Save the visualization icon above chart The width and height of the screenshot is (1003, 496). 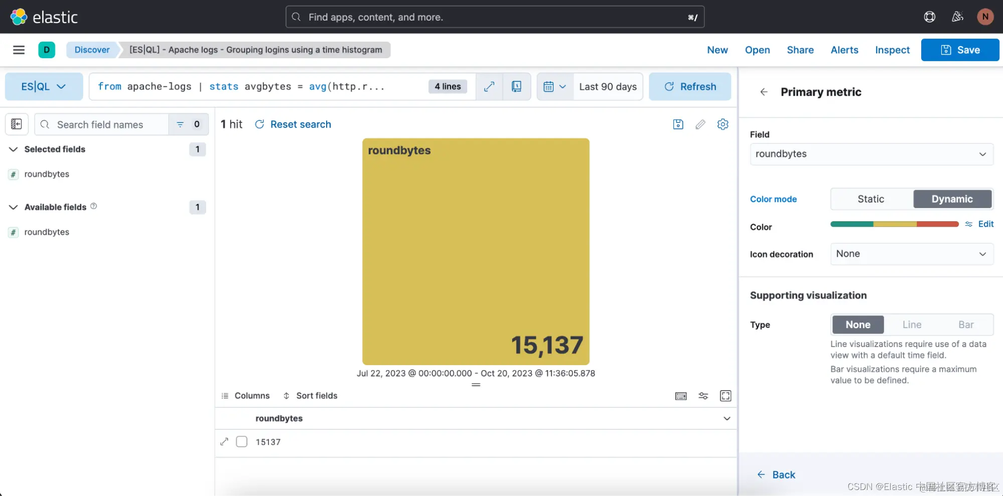pyautogui.click(x=678, y=124)
